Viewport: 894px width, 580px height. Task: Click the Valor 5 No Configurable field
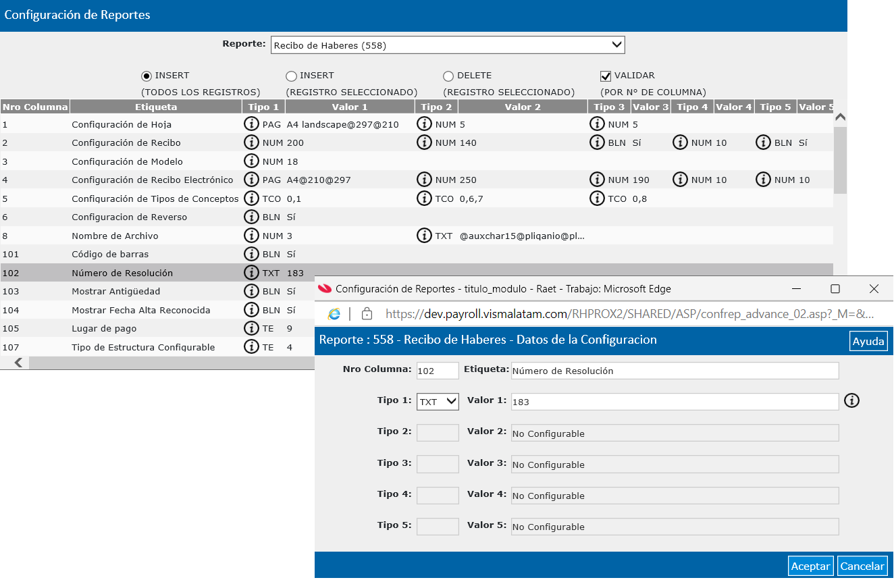click(x=675, y=526)
